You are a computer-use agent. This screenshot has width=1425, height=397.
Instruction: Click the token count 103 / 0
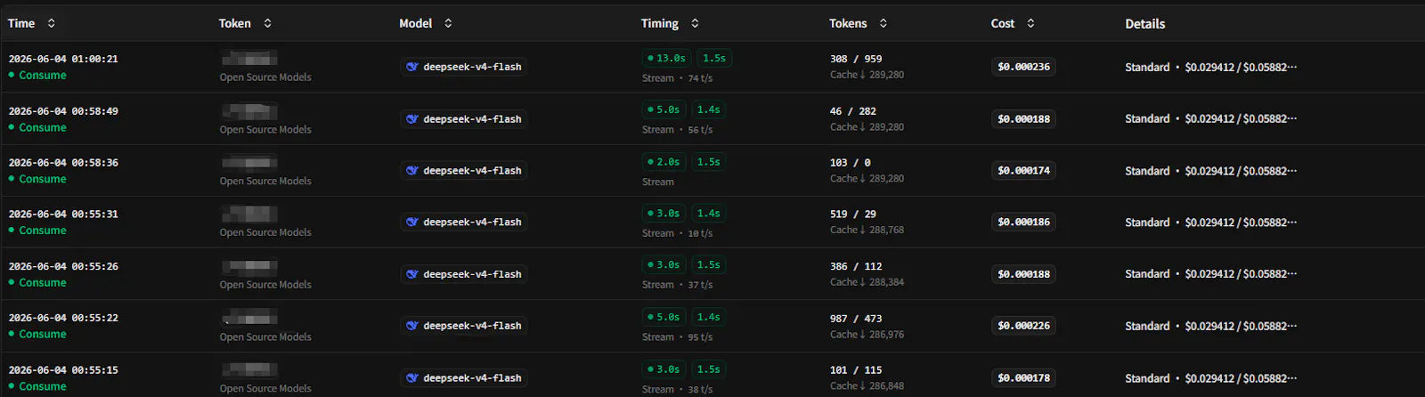click(851, 163)
